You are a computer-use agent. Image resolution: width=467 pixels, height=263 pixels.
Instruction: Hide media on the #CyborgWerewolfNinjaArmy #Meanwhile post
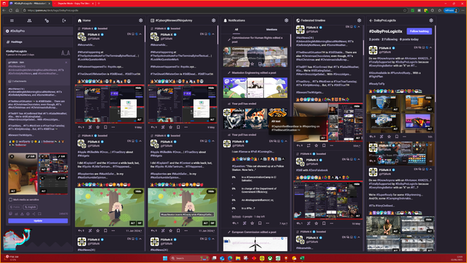click(211, 88)
